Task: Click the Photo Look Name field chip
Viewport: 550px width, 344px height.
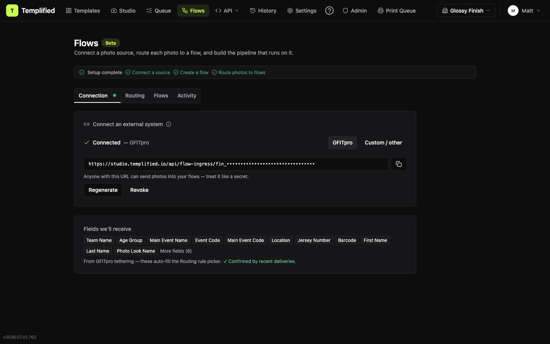Action: [x=136, y=251]
